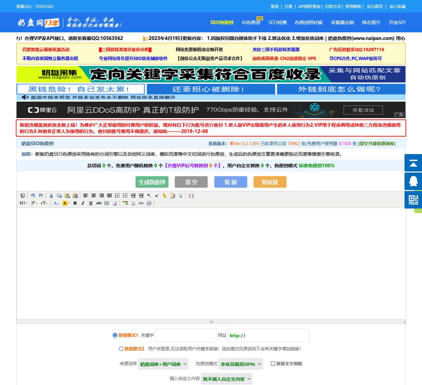Enable 链接文字加粗 checkbox
Viewport: 422px width, 385px height.
pyautogui.click(x=273, y=364)
